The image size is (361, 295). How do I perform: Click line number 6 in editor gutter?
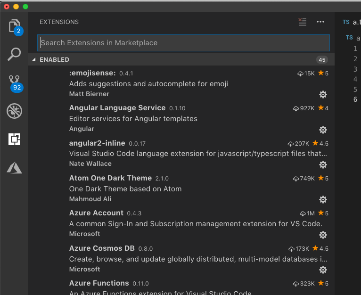[355, 99]
